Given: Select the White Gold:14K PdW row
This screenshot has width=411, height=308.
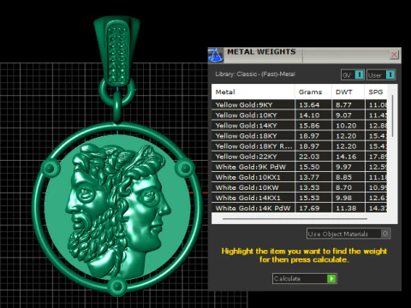Looking at the screenshot, I should click(x=299, y=208).
